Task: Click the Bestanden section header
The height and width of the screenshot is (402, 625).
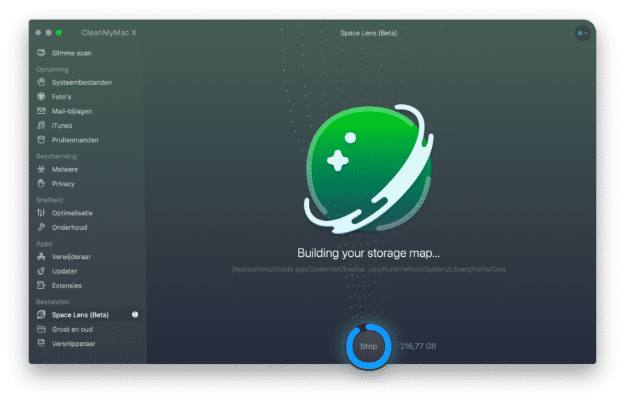Action: click(x=53, y=302)
